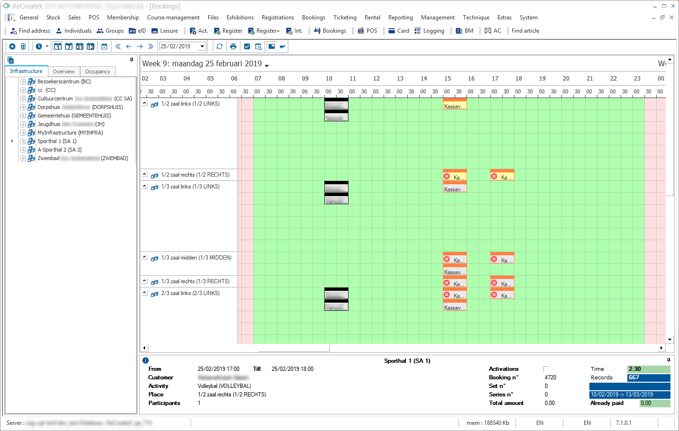Open the Logging toolbar button
This screenshot has width=679, height=431.
[x=429, y=31]
